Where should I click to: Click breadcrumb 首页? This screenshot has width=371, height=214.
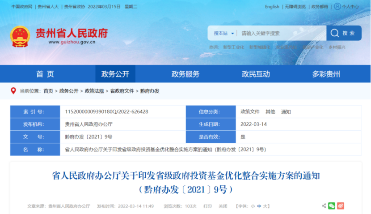(48, 91)
